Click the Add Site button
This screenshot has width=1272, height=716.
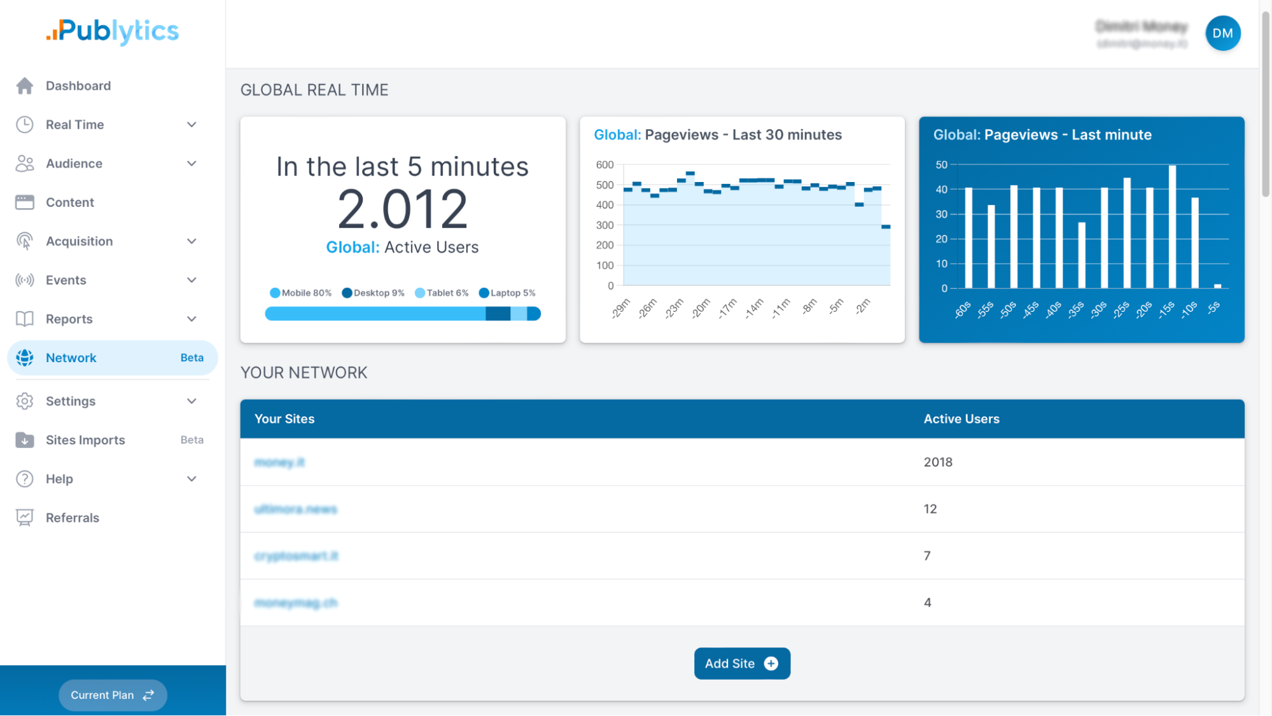click(742, 663)
